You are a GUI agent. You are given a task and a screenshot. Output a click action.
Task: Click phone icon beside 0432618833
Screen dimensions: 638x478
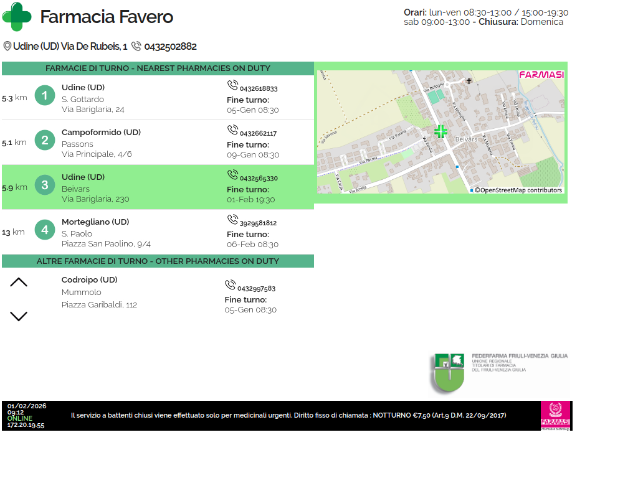pos(232,85)
